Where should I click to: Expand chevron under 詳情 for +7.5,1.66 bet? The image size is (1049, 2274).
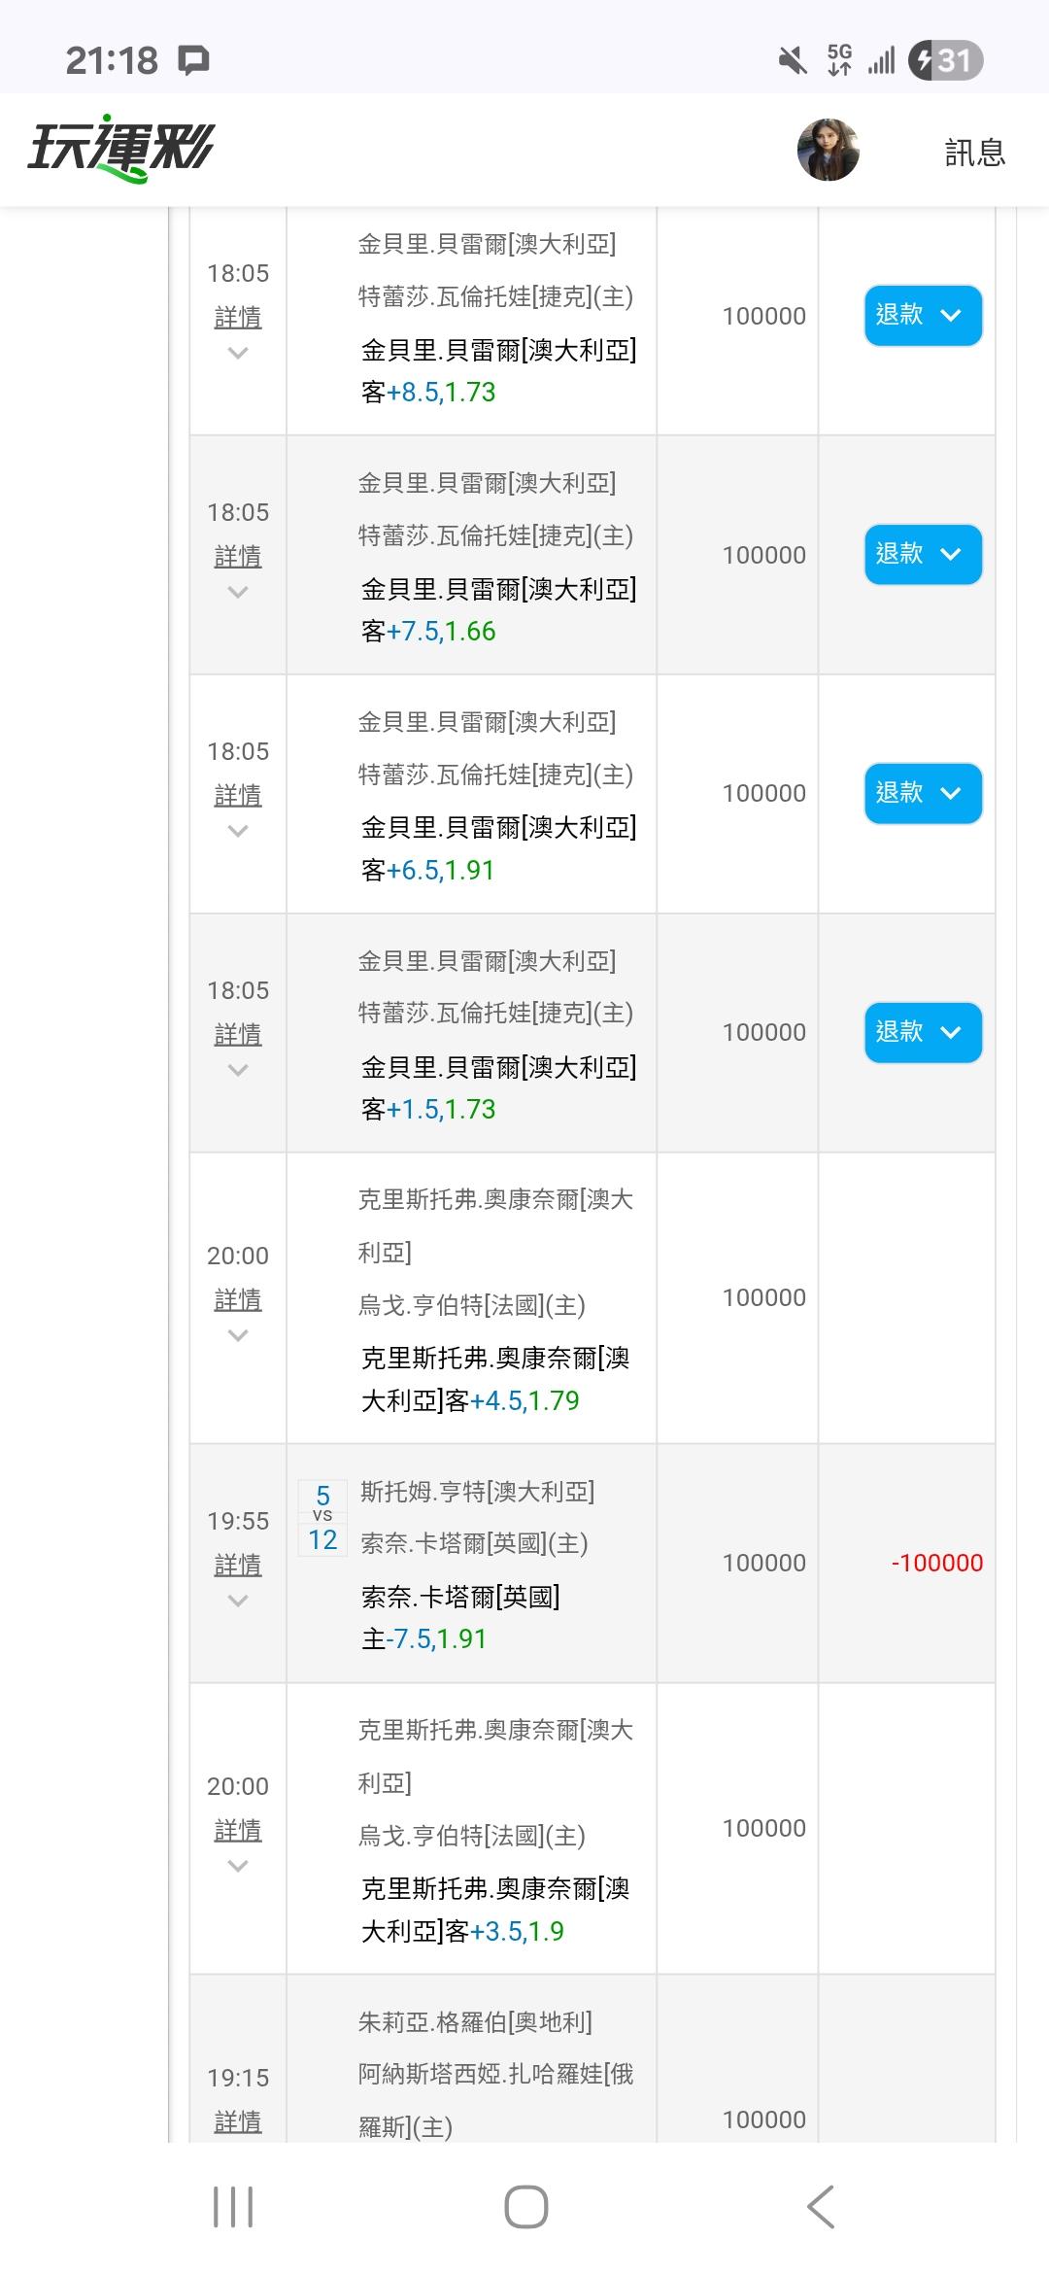coord(238,592)
